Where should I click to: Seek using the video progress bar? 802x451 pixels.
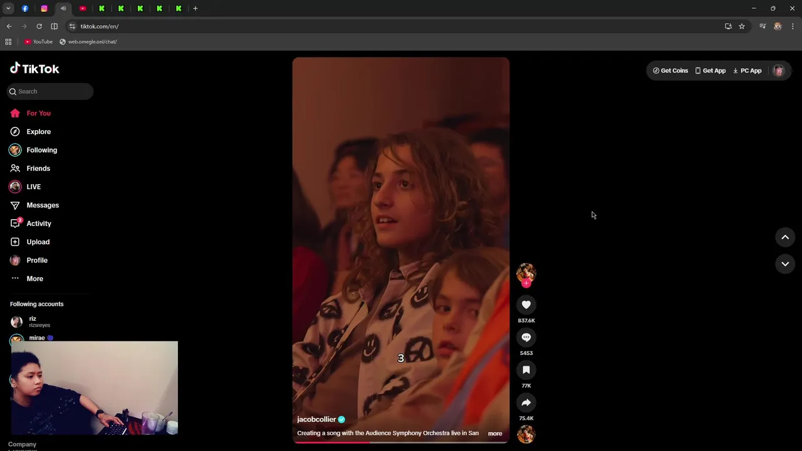tap(401, 442)
